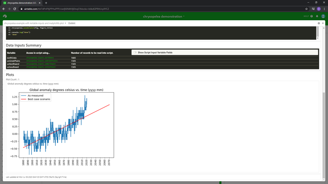Open a new browser tab
The image size is (328, 184).
pos(46,3)
